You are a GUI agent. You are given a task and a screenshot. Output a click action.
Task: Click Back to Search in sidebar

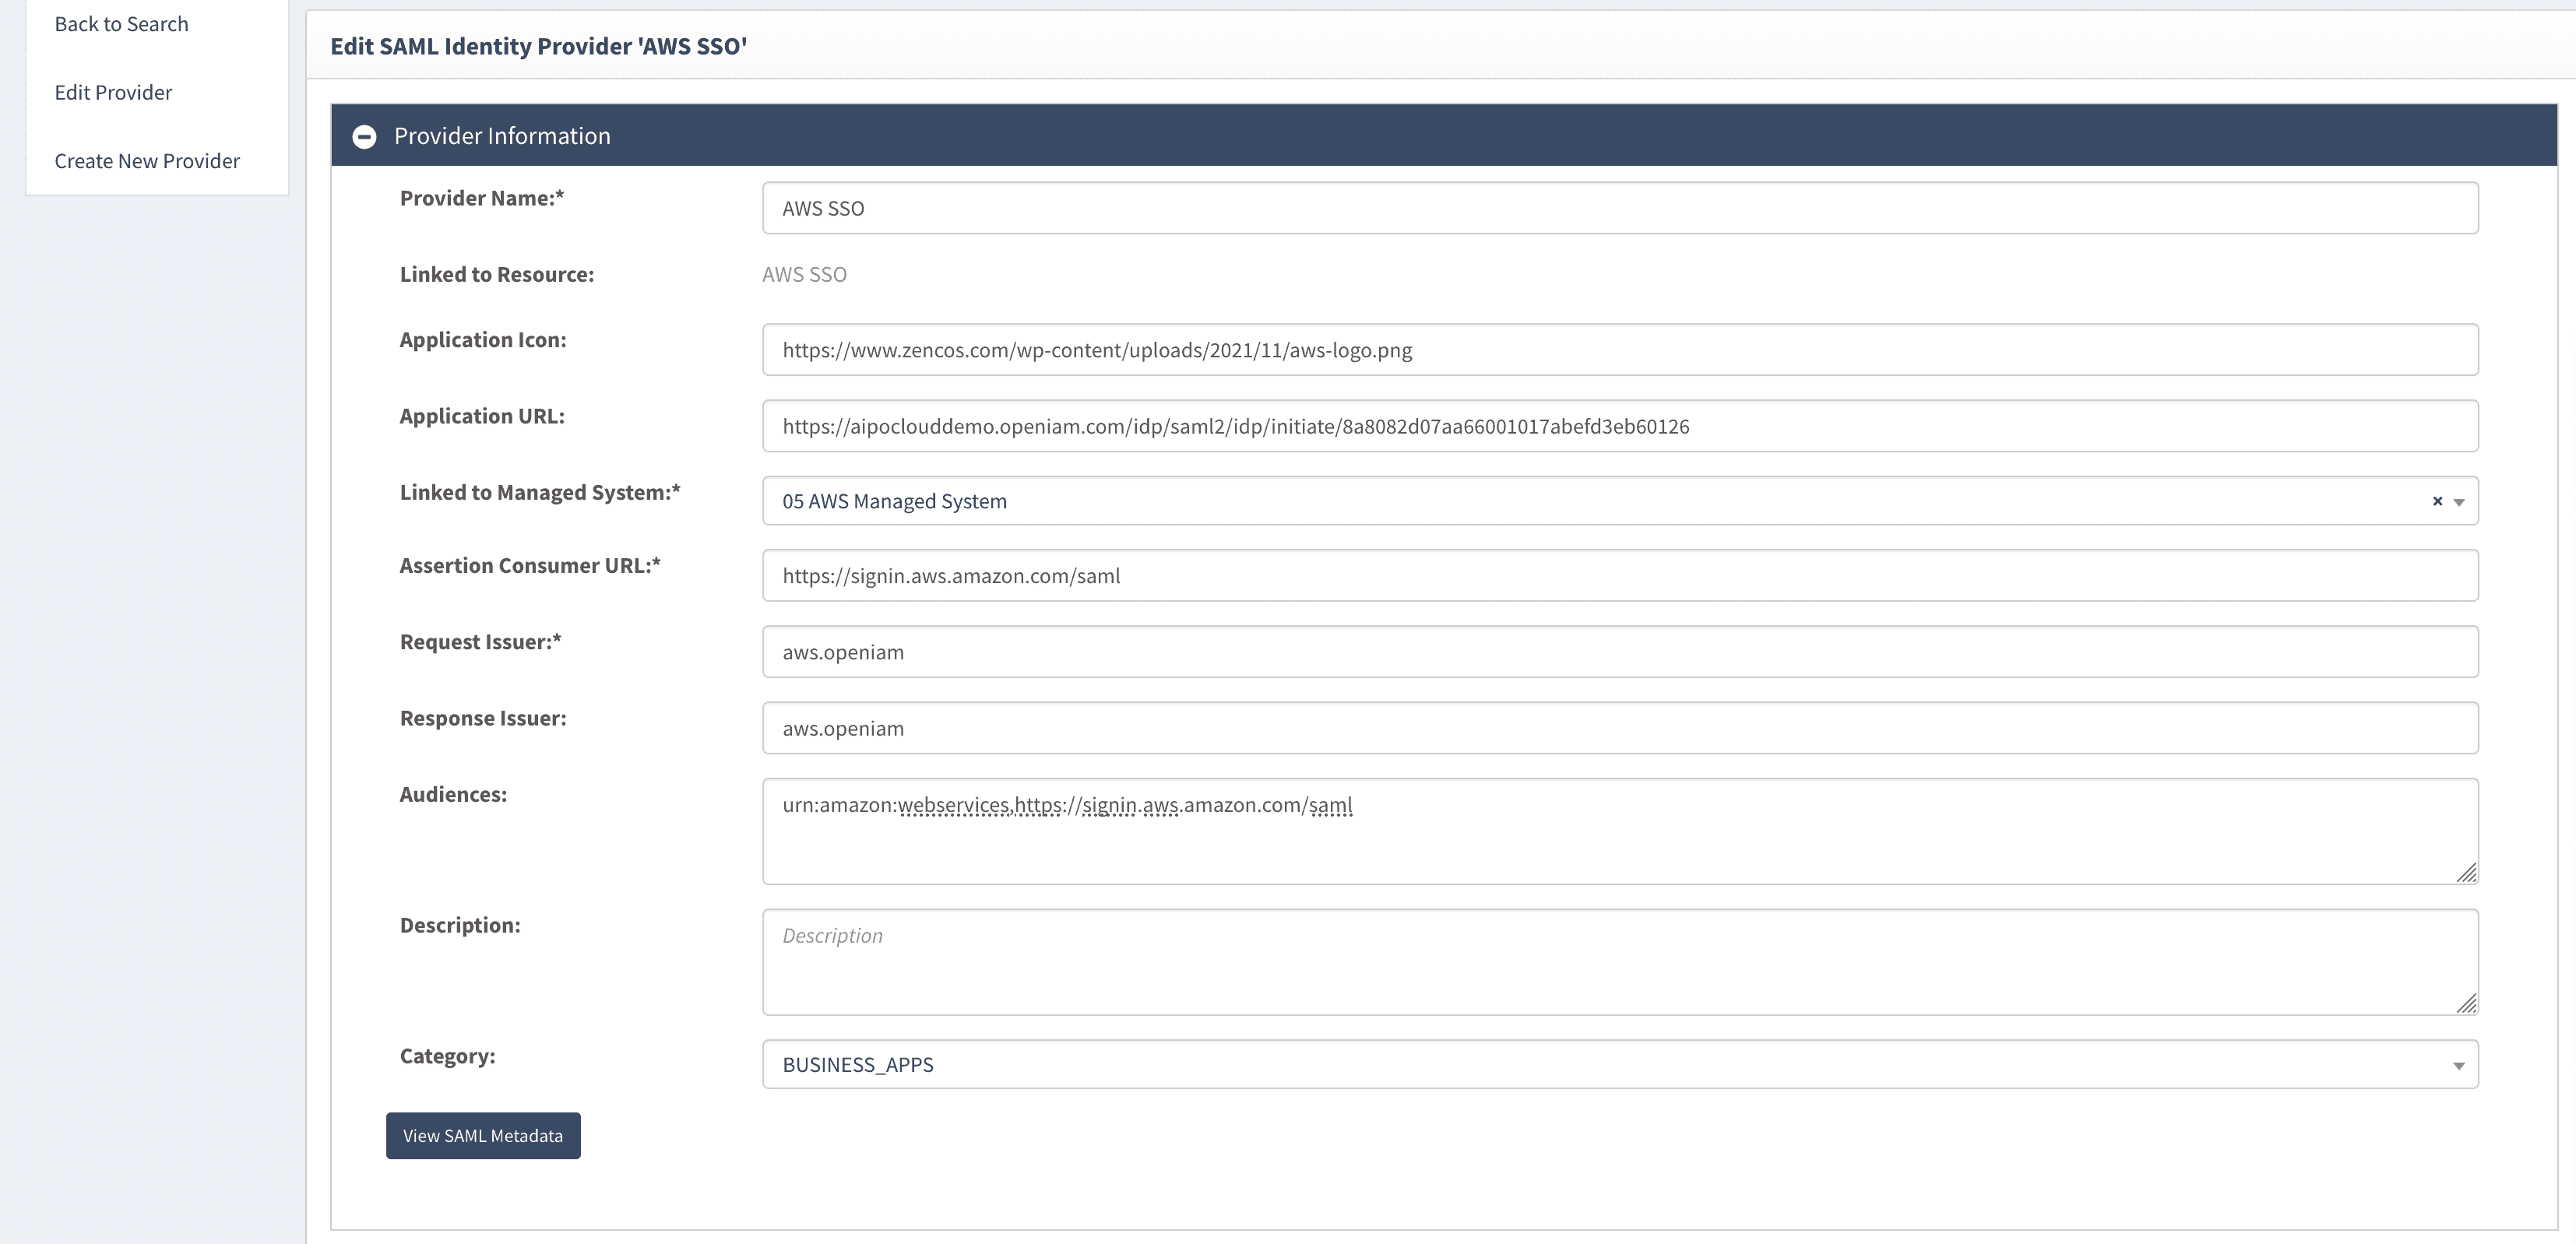click(121, 24)
